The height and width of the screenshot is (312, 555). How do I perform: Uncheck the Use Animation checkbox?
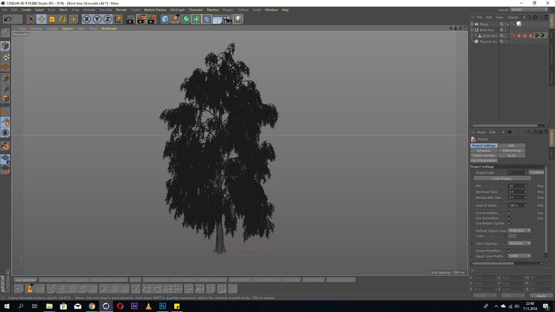coord(509,213)
